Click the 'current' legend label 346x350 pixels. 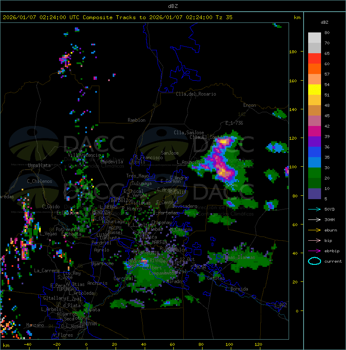[333, 261]
